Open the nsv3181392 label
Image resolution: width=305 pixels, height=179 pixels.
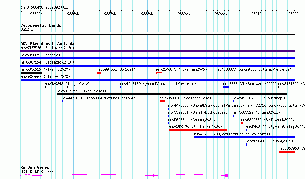[x=291, y=84]
